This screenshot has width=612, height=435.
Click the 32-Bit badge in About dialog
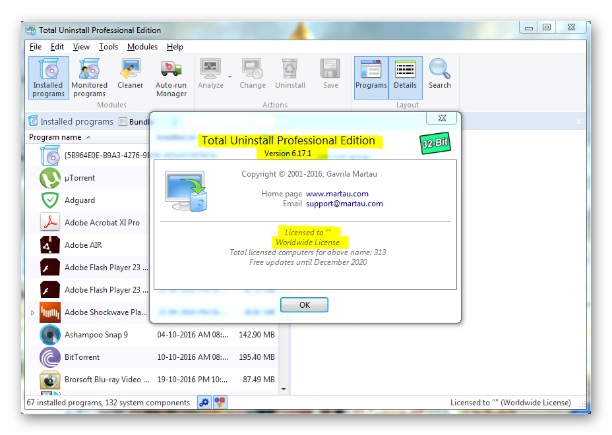pyautogui.click(x=435, y=143)
